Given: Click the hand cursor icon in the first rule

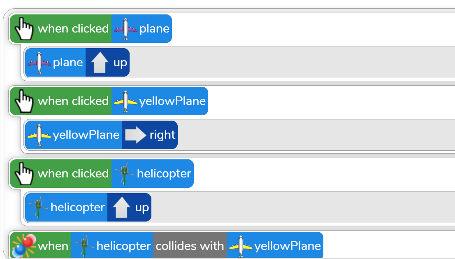Looking at the screenshot, I should pyautogui.click(x=23, y=29).
